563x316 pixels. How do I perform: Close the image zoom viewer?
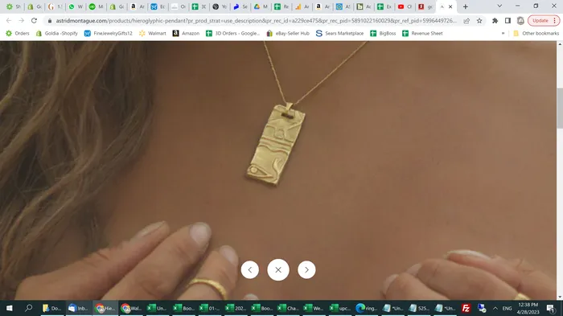(278, 269)
